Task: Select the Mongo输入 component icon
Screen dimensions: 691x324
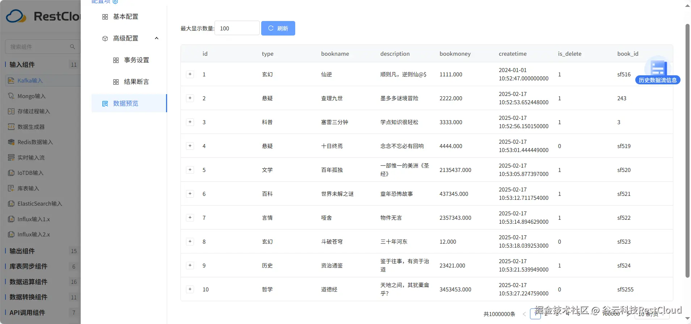Action: [x=11, y=96]
